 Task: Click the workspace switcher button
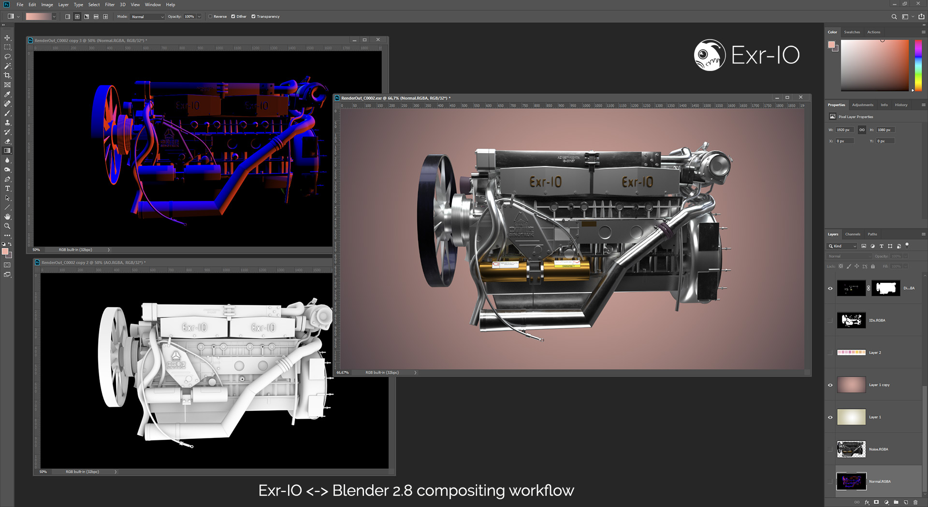click(905, 16)
